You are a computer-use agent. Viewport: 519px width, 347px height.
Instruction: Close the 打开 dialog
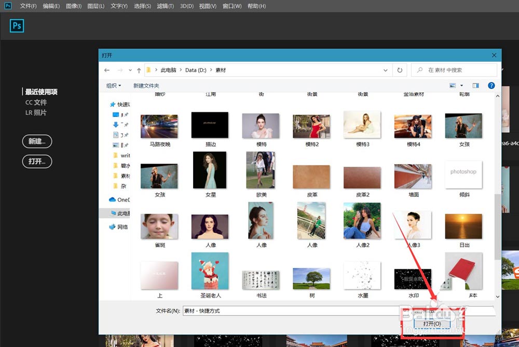(494, 56)
